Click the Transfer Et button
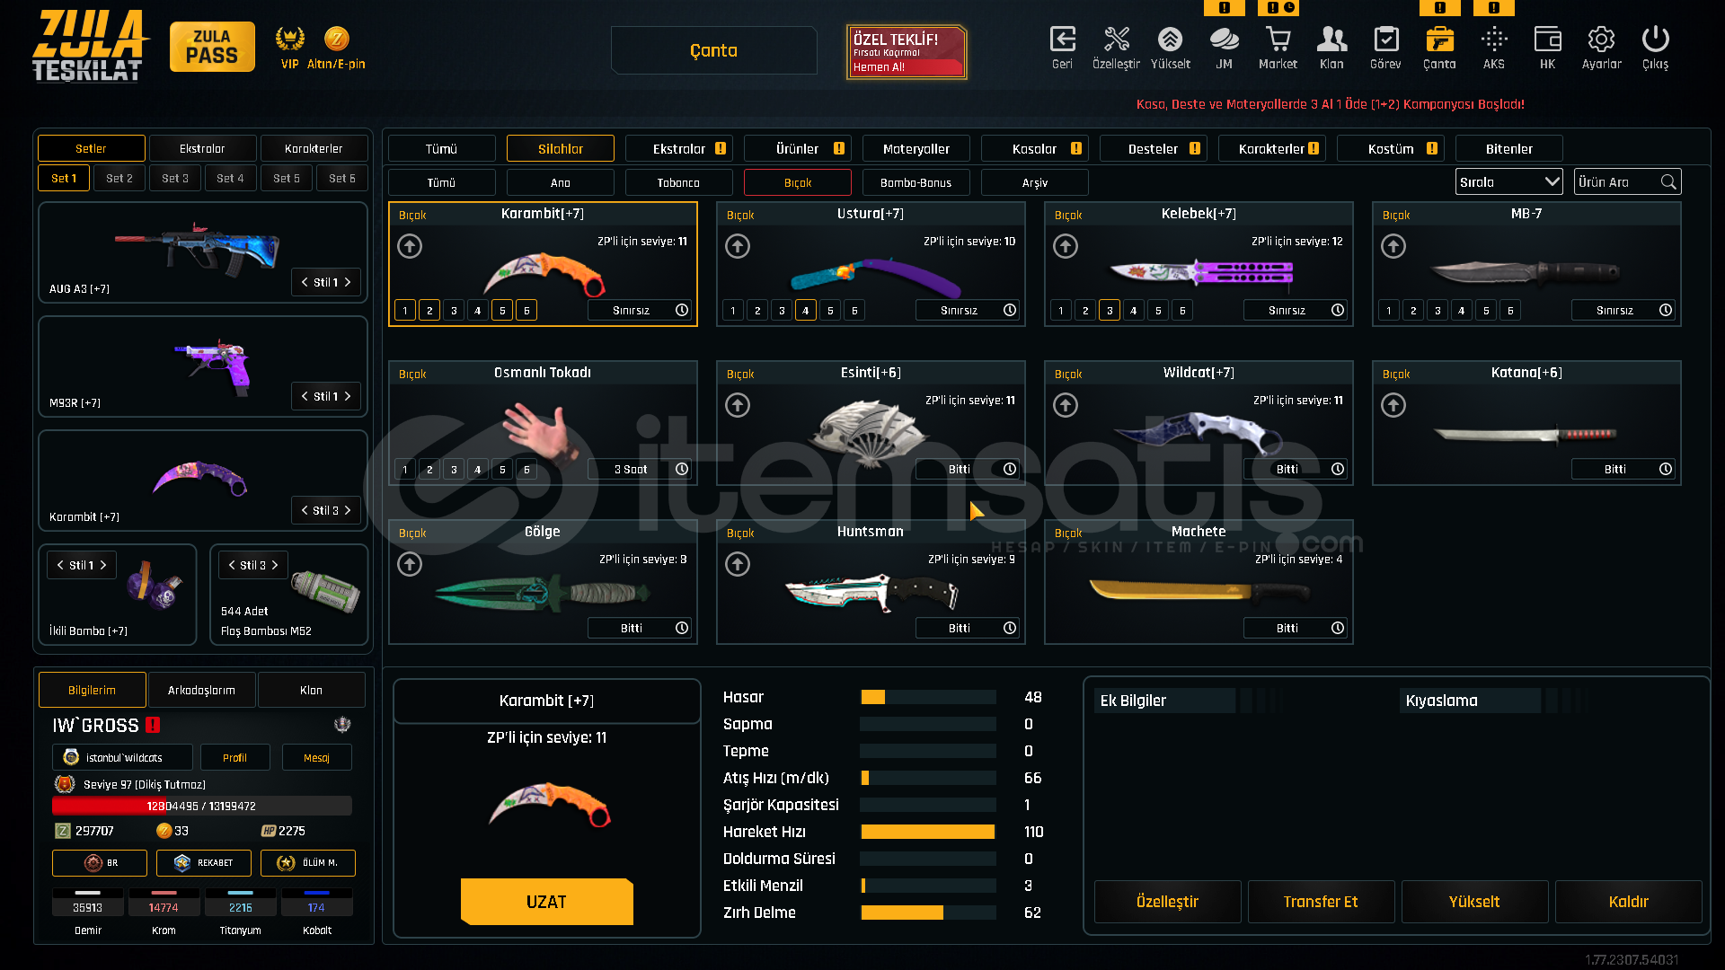 1321,902
